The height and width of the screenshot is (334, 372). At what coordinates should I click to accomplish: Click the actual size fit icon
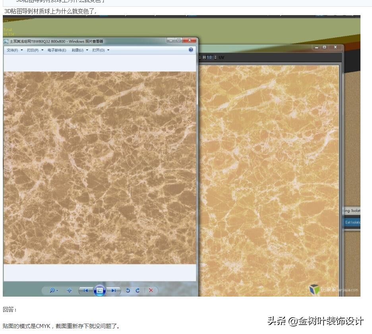coord(70,291)
